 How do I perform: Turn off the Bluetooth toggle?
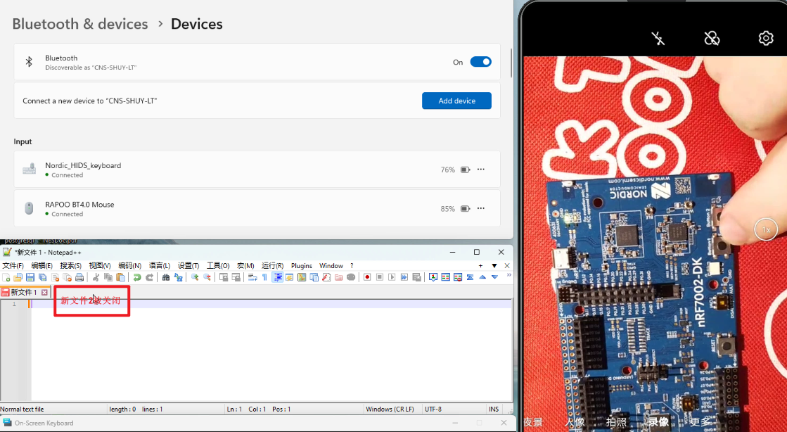[481, 62]
